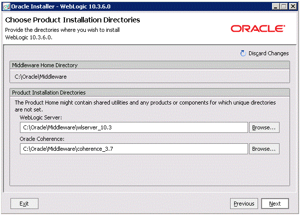Image resolution: width=300 pixels, height=215 pixels.
Task: Click the Discard Changes refresh icon
Action: [x=243, y=53]
